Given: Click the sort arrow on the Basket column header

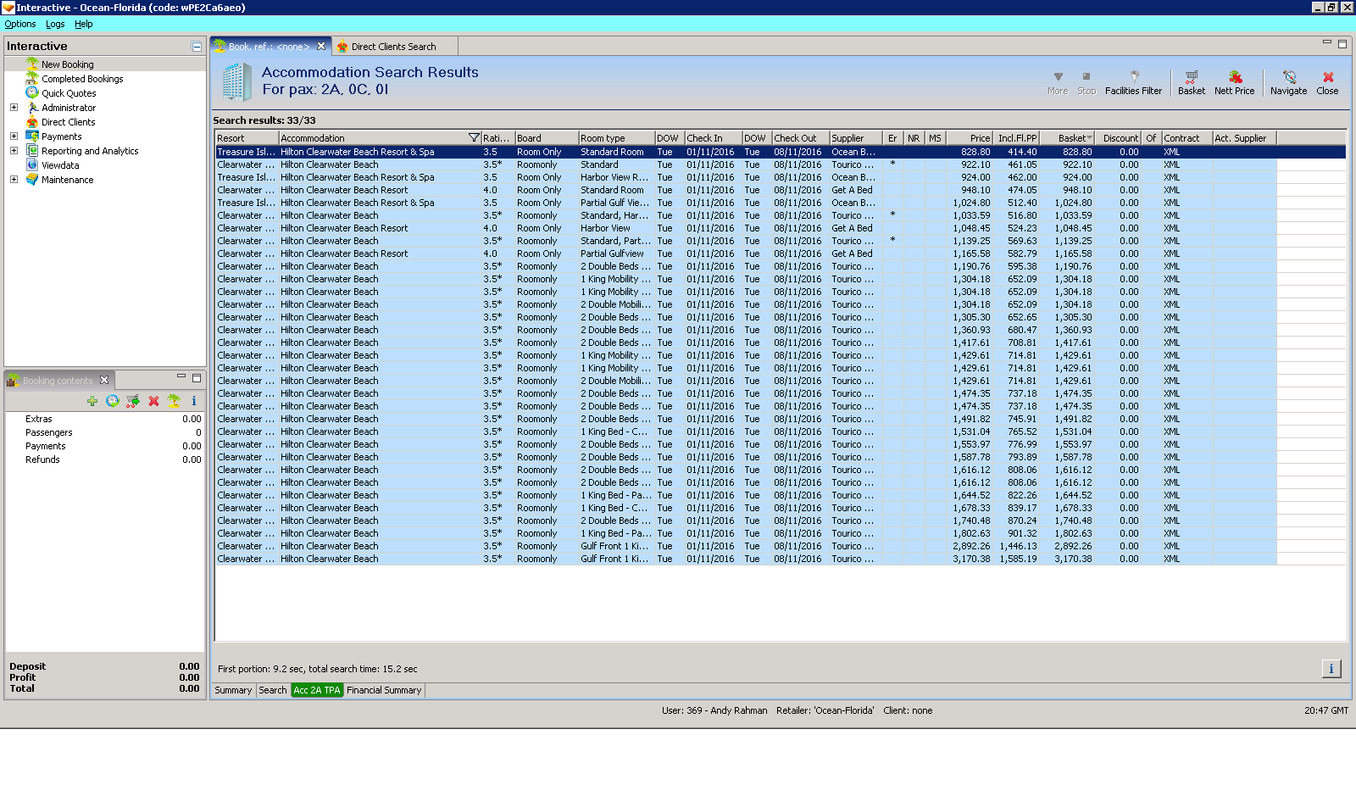Looking at the screenshot, I should point(1089,137).
